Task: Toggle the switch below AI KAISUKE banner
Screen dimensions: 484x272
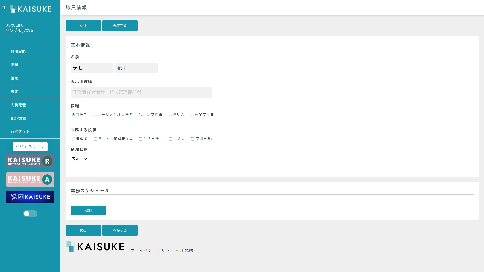Action: pos(30,214)
